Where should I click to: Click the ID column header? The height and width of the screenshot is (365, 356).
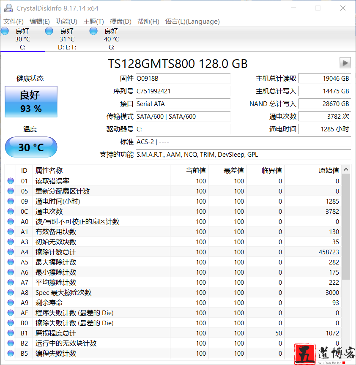pyautogui.click(x=24, y=170)
